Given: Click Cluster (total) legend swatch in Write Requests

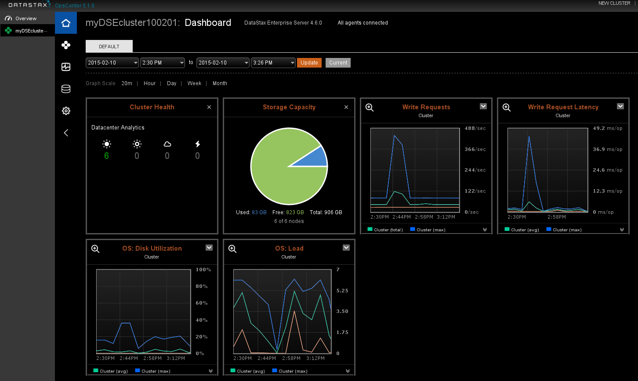Looking at the screenshot, I should coord(370,229).
